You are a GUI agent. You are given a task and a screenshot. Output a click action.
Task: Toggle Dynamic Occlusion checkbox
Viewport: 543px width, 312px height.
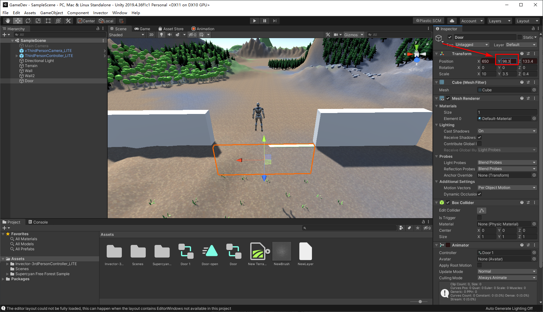point(479,194)
